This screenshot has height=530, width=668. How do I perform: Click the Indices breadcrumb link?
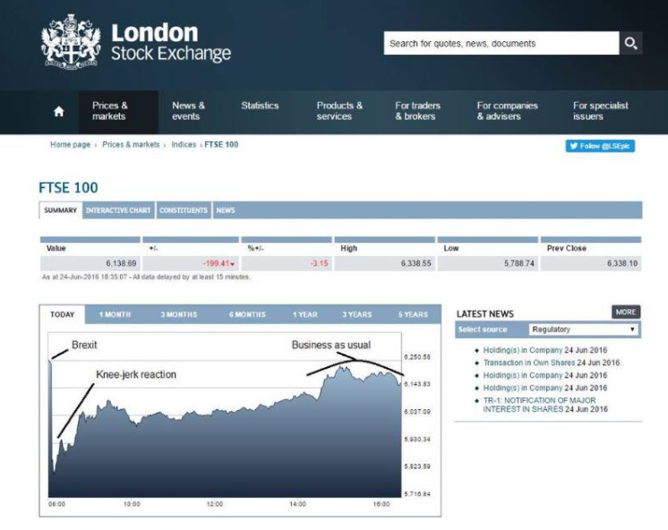[184, 144]
